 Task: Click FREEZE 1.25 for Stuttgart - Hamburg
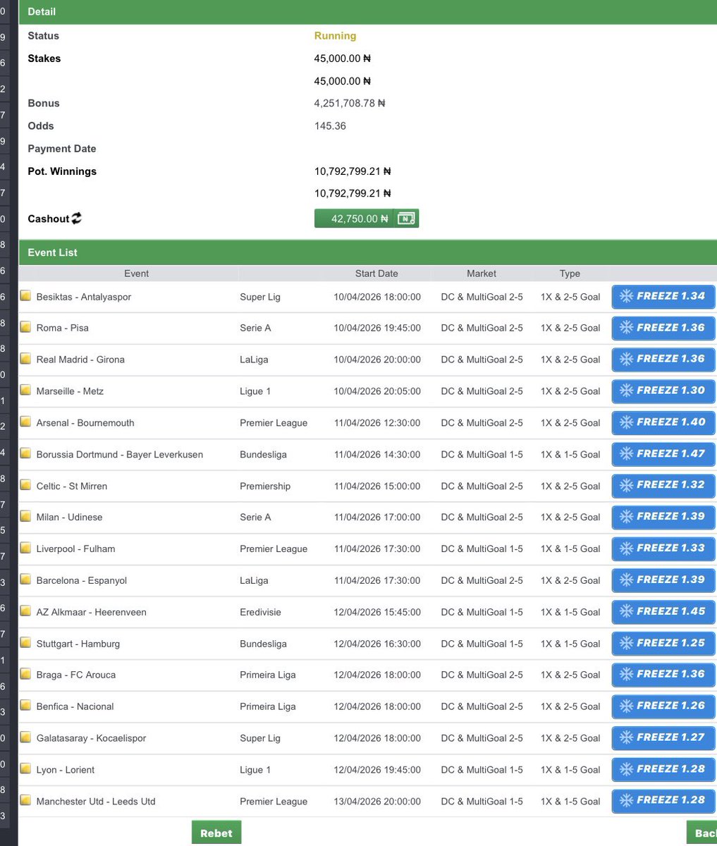coord(663,643)
